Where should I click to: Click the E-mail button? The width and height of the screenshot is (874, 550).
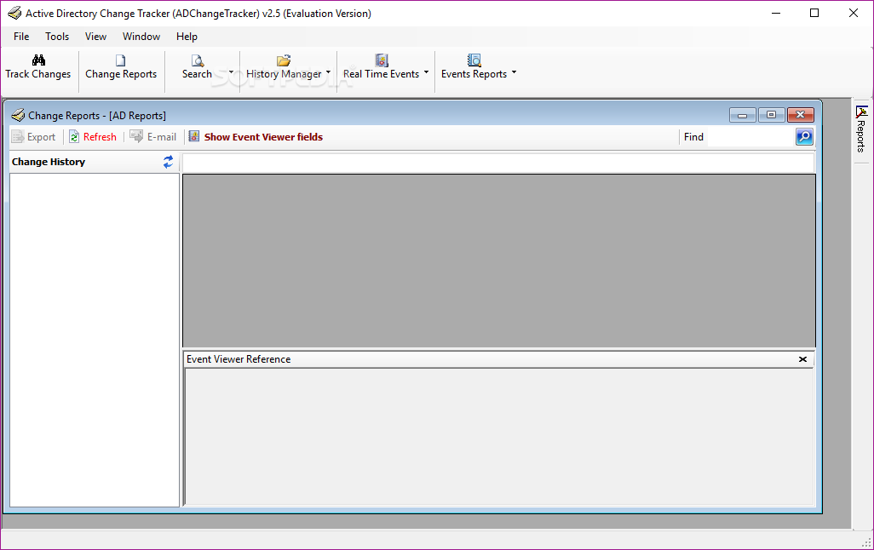pyautogui.click(x=152, y=136)
